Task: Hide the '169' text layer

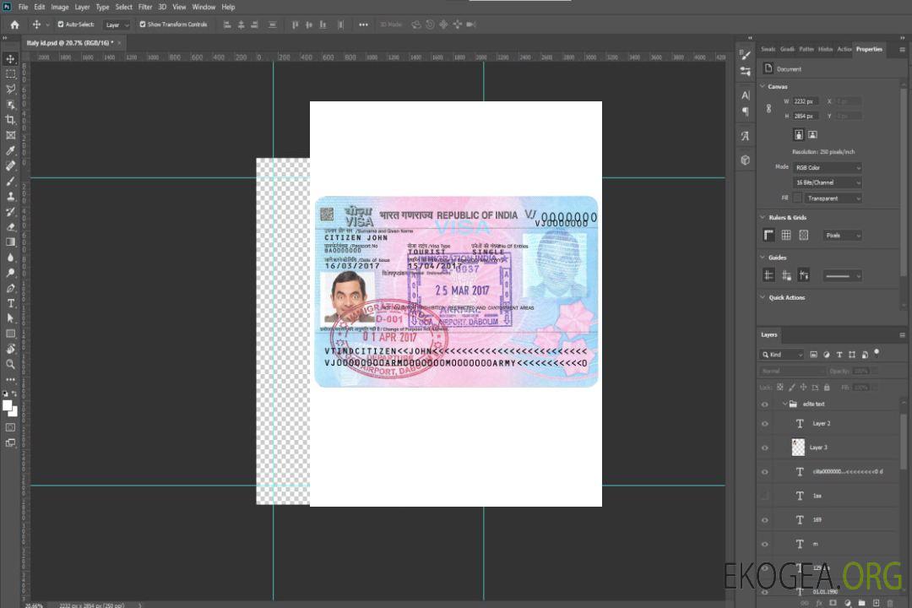Action: click(765, 520)
